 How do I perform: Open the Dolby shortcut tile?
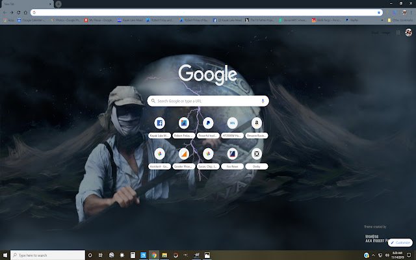(x=257, y=159)
